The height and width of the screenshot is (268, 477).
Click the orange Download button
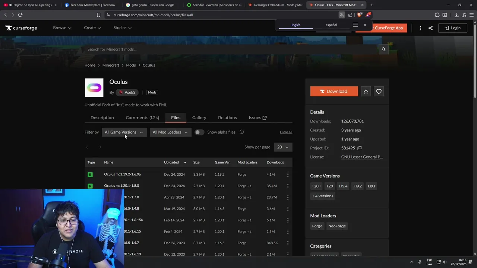(x=334, y=92)
